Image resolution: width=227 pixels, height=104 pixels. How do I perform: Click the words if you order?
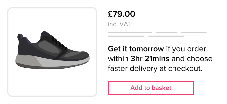point(186,49)
